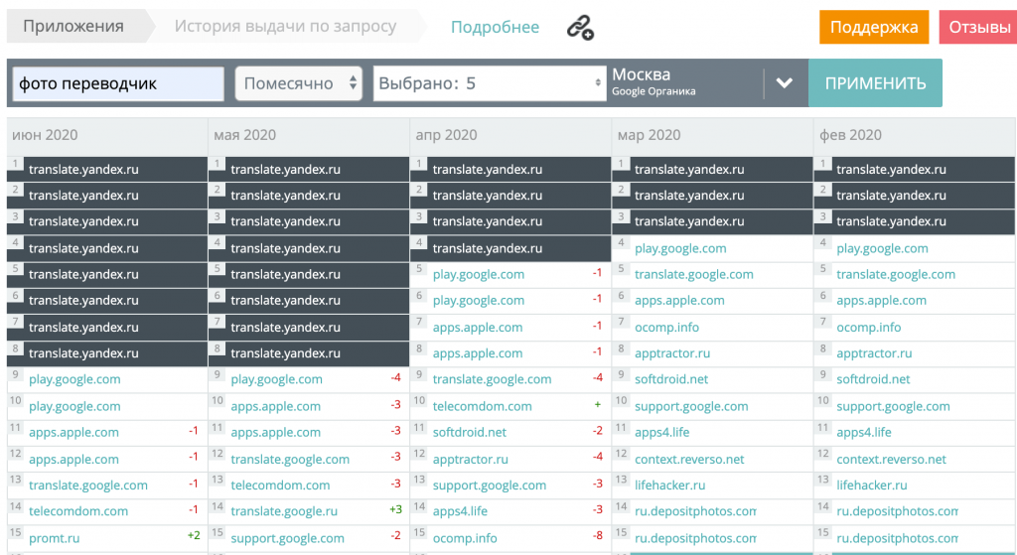The width and height of the screenshot is (1017, 555).
Task: Open apps4.life at position 14 in April
Action: tap(460, 511)
